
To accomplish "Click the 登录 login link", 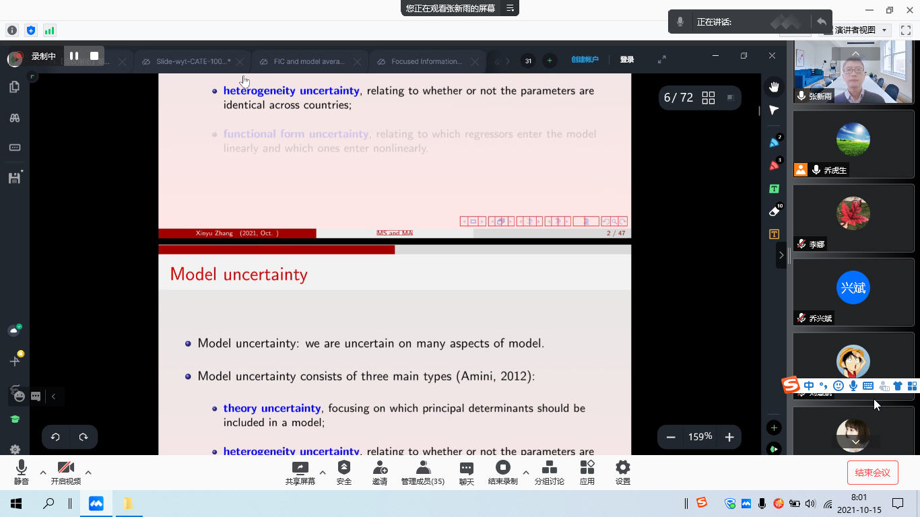I will 626,60.
